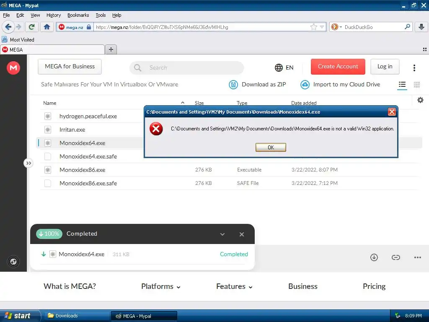Image resolution: width=429 pixels, height=322 pixels.
Task: Click the browser URL address bar
Action: pyautogui.click(x=201, y=27)
